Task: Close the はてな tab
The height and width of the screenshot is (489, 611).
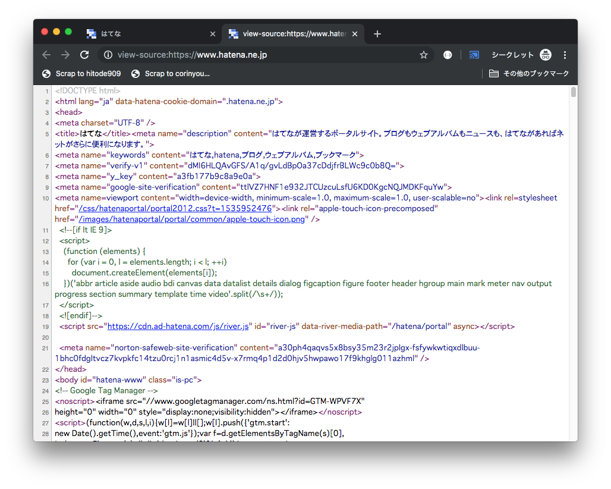Action: [213, 34]
